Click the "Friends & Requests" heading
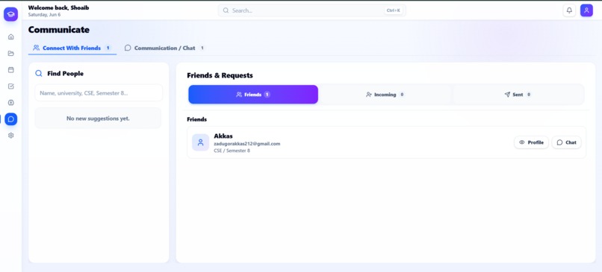Viewport: 602px width, 272px height. pyautogui.click(x=220, y=75)
